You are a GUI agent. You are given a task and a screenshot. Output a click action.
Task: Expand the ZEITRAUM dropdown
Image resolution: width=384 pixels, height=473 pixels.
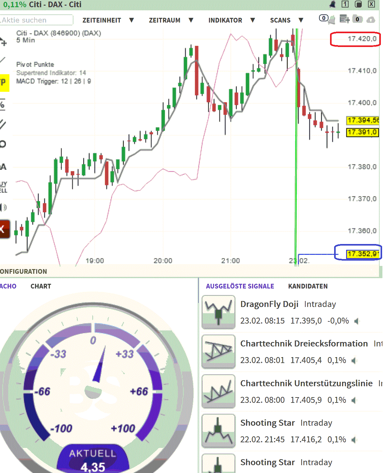[165, 20]
